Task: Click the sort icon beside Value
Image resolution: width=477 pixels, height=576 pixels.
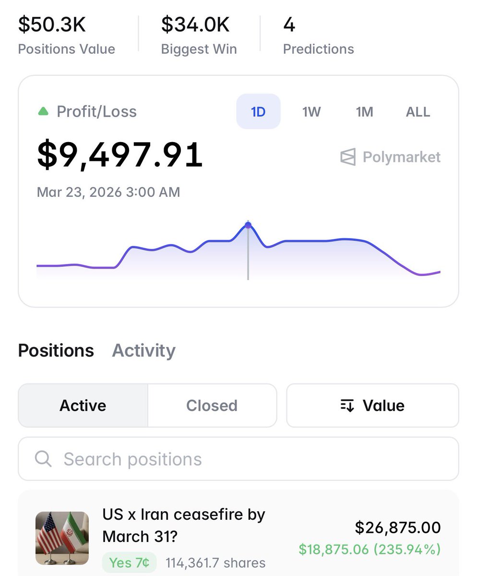Action: click(x=347, y=406)
